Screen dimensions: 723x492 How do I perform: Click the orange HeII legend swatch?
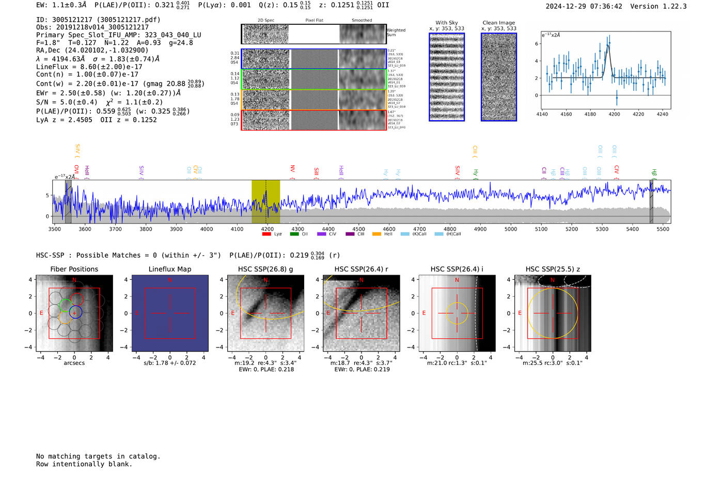point(377,234)
